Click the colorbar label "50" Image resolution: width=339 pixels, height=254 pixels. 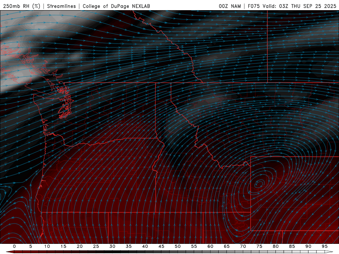(x=178, y=246)
